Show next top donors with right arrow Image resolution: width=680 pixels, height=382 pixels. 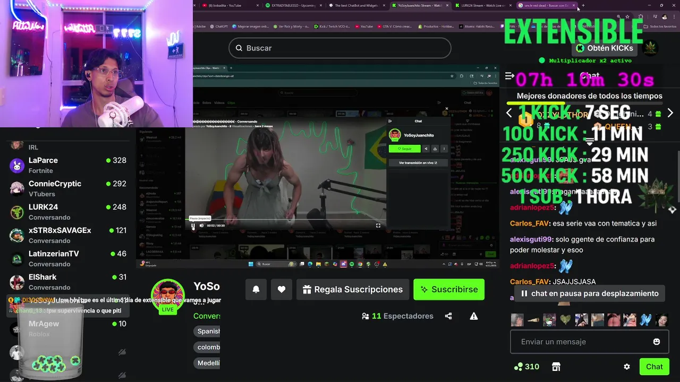[x=670, y=112]
